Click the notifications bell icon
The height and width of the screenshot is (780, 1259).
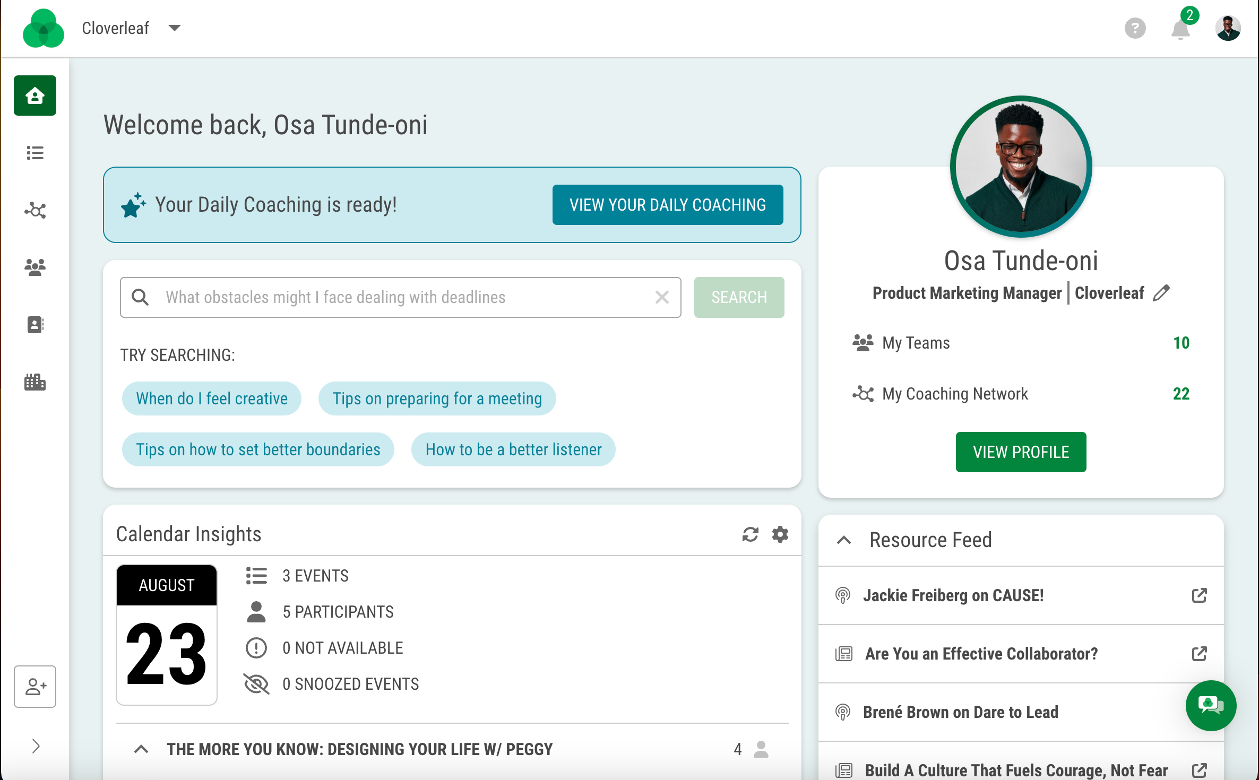[x=1180, y=29]
